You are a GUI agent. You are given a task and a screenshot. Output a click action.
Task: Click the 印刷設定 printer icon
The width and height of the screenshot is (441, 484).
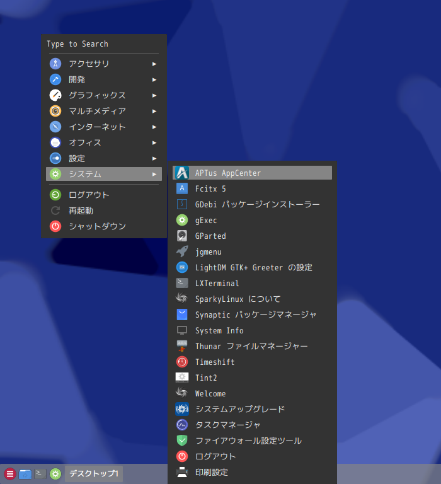(182, 472)
